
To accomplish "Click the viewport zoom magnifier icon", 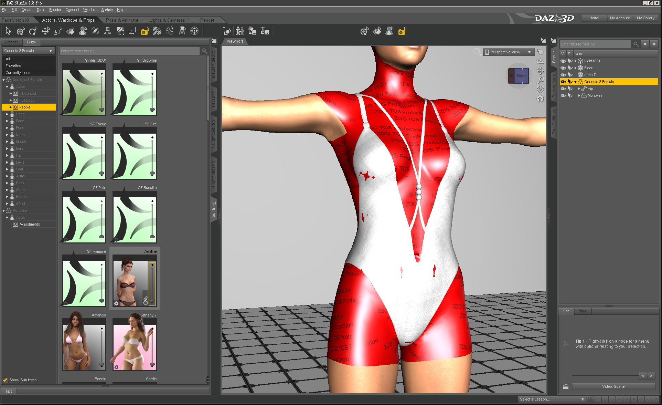I will [540, 80].
